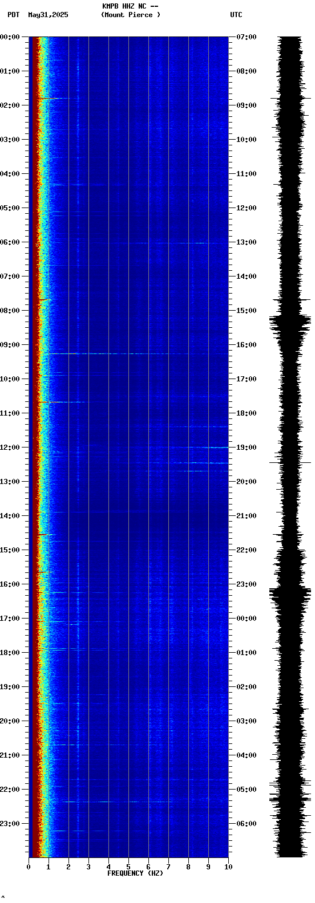Click the 15:00 PDT time label on left axis

click(x=10, y=550)
